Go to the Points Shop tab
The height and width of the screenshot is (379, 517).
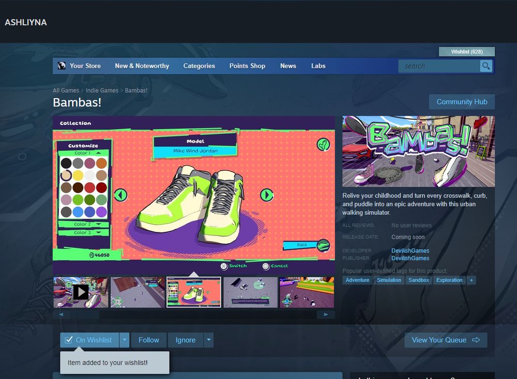247,66
